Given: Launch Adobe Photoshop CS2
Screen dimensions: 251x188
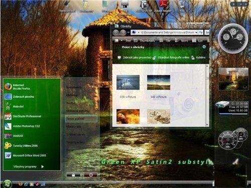Looking at the screenshot, I should [22, 126].
